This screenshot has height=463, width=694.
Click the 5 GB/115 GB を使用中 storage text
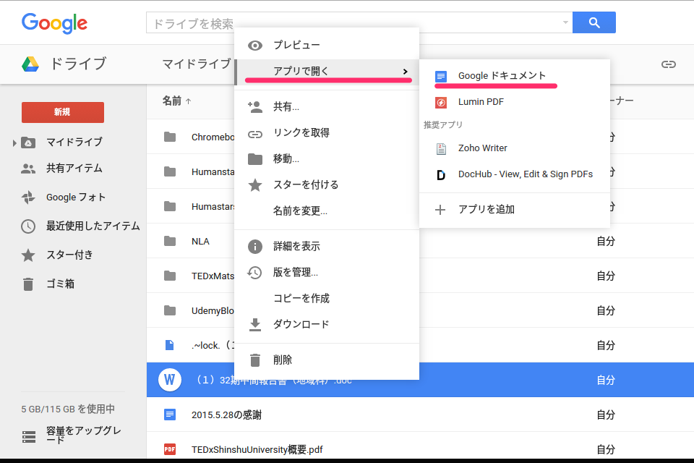(68, 409)
